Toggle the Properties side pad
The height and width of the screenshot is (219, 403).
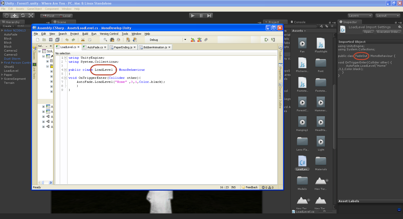[x=280, y=71]
